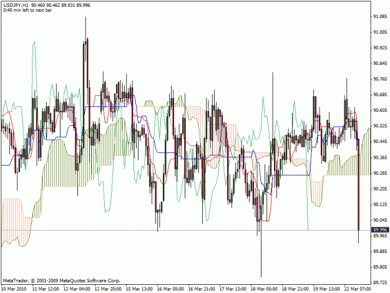Click the '22 Mar 07:00' time axis label
390x293 pixels.
(358, 289)
